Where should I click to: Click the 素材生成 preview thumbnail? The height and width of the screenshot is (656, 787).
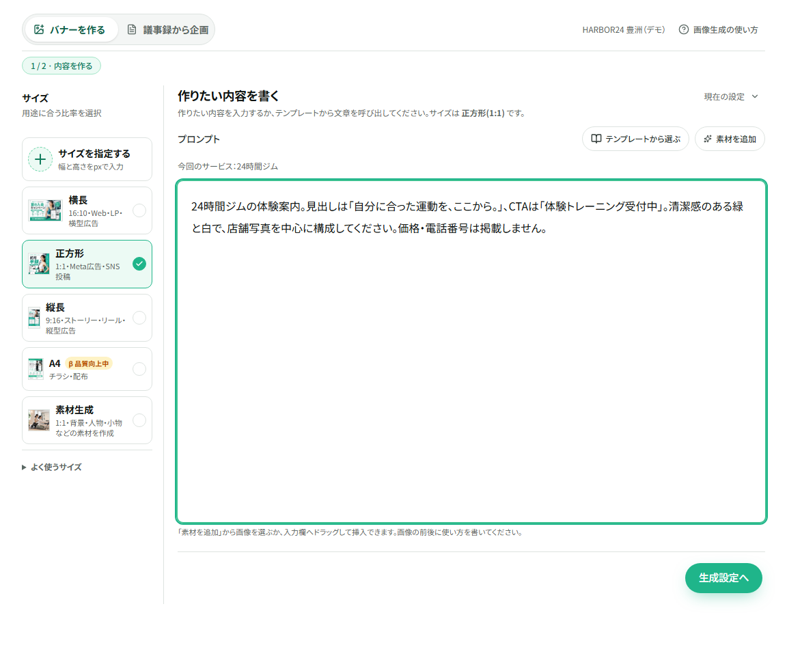[x=39, y=420]
